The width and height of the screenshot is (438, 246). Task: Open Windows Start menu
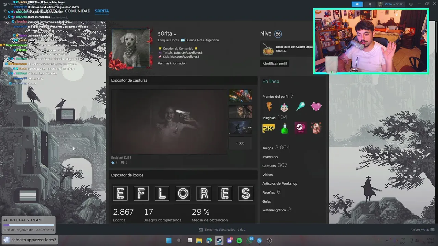[169, 241]
